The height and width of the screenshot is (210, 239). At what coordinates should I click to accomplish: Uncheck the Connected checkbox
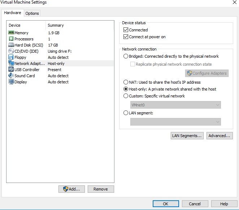click(126, 30)
